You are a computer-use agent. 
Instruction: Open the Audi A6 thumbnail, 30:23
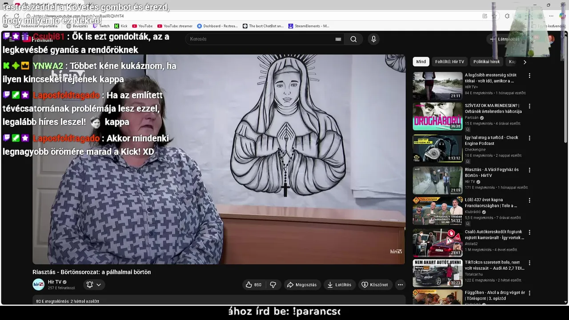(x=437, y=273)
